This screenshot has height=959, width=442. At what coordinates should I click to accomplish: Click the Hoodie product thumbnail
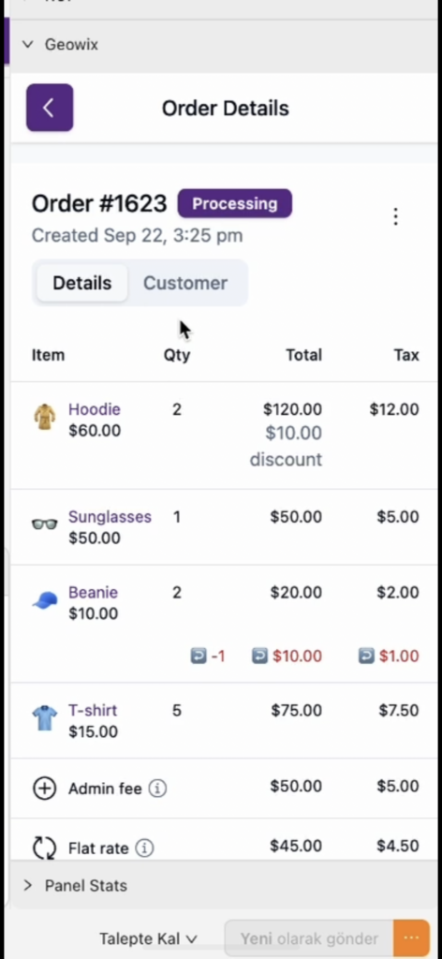pos(45,418)
